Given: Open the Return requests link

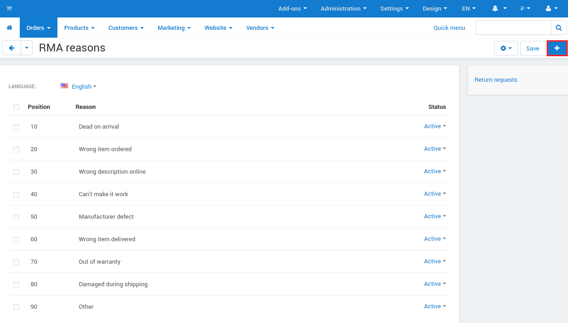Looking at the screenshot, I should tap(496, 80).
